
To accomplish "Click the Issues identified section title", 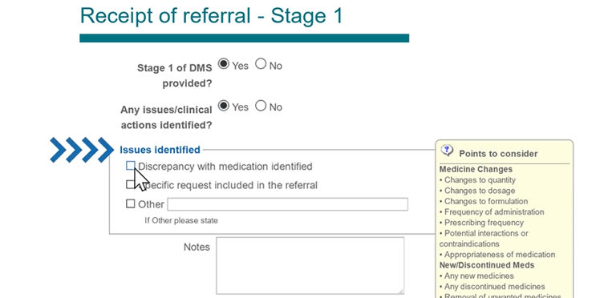I will tap(160, 150).
